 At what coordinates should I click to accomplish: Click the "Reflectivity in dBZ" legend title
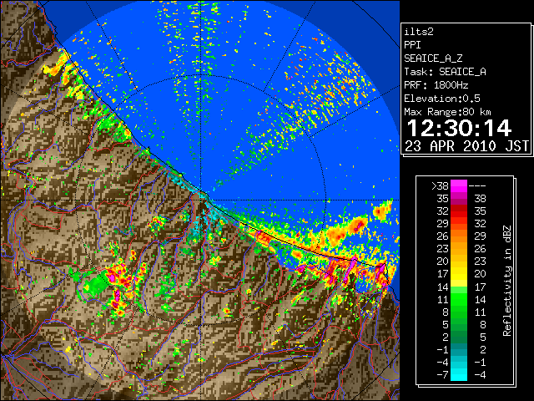(507, 281)
